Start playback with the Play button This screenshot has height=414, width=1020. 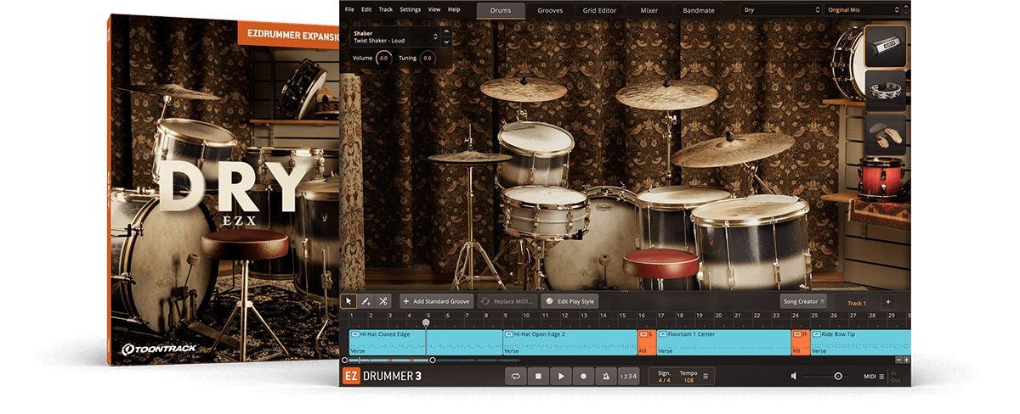(561, 376)
